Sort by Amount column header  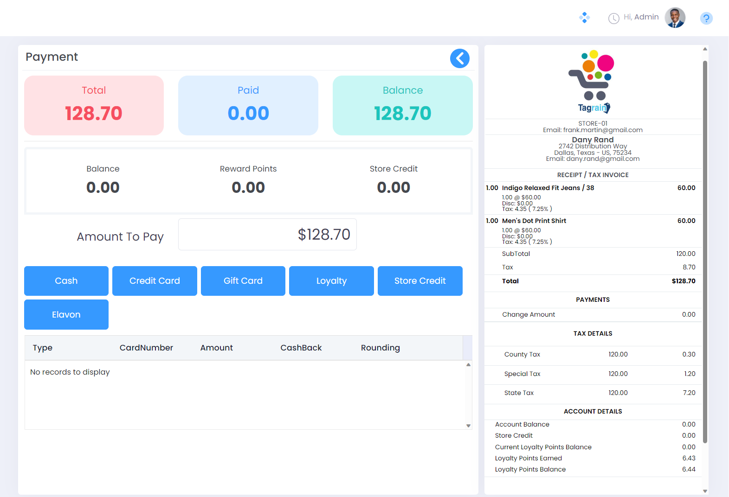[x=216, y=348]
